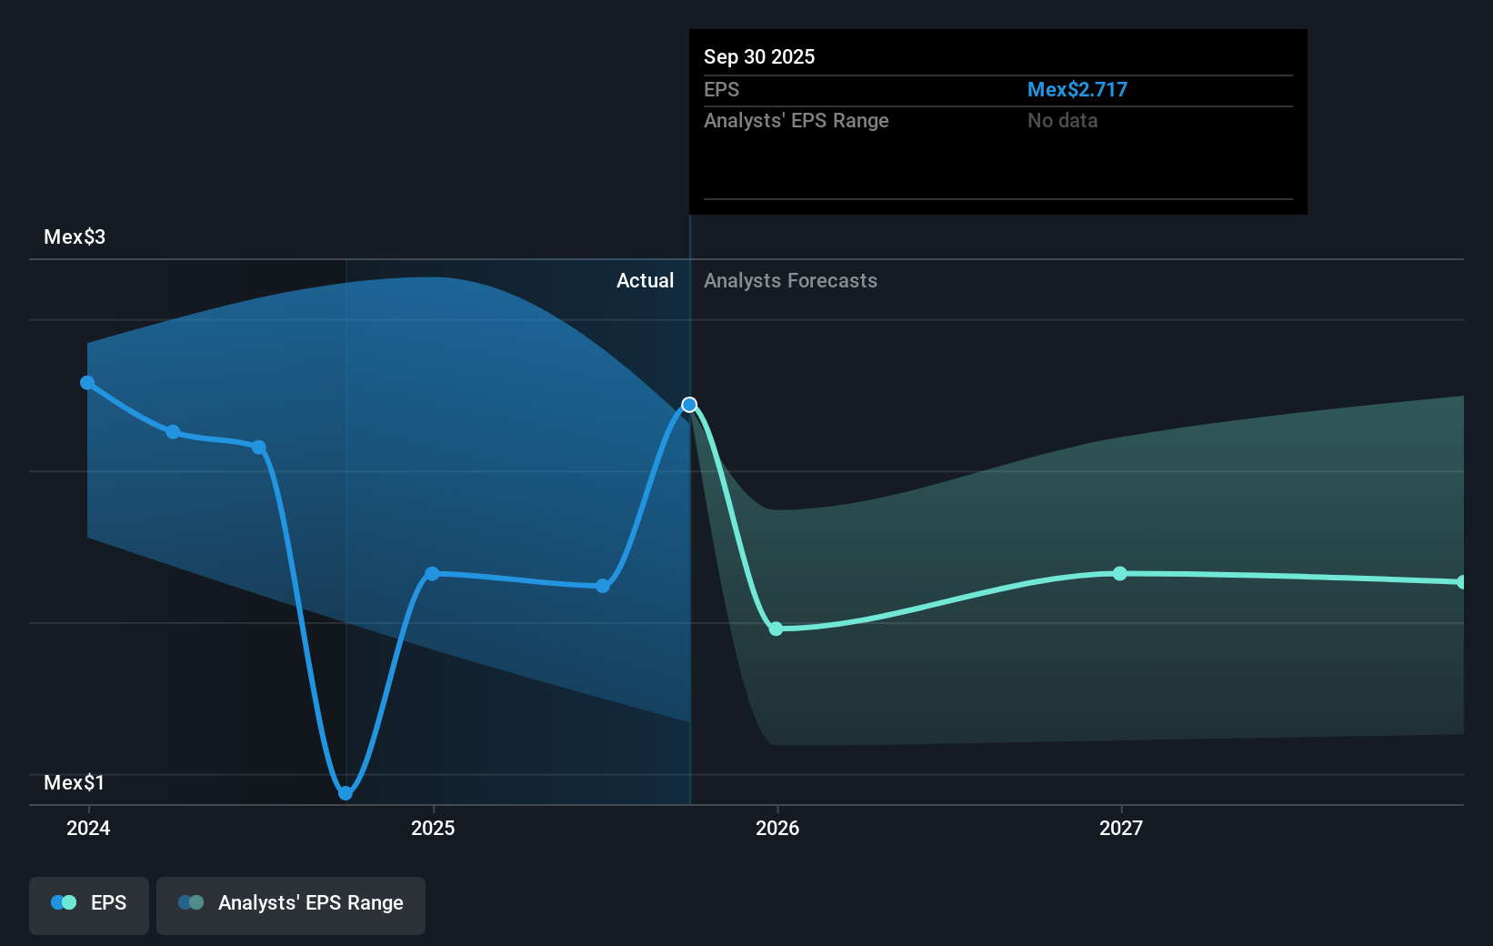Screen dimensions: 1493x946
Task: Click the Analysts Forecasts label
Action: [x=790, y=281]
